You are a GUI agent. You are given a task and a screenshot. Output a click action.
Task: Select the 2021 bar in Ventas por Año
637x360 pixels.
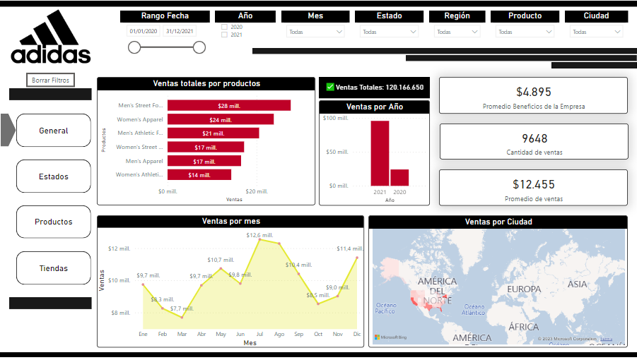[x=380, y=152]
